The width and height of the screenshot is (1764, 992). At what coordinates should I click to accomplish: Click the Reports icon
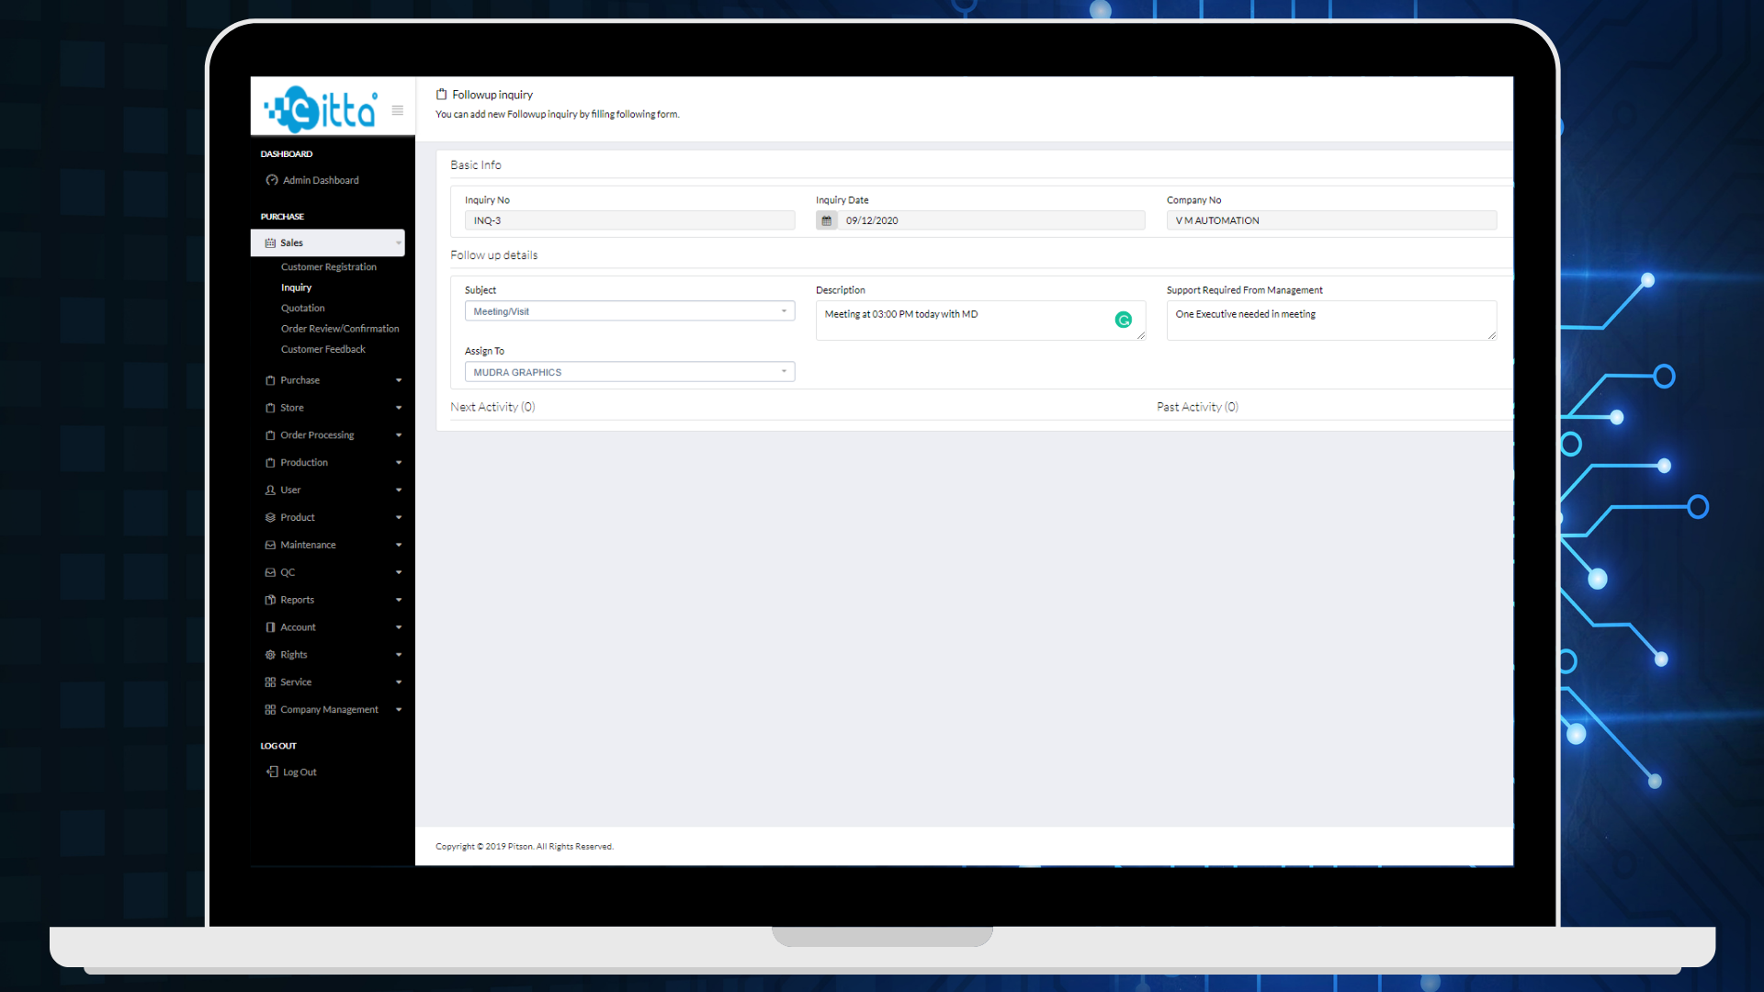pyautogui.click(x=270, y=600)
